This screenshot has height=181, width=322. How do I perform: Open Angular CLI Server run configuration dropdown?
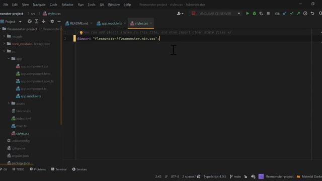tap(216, 14)
